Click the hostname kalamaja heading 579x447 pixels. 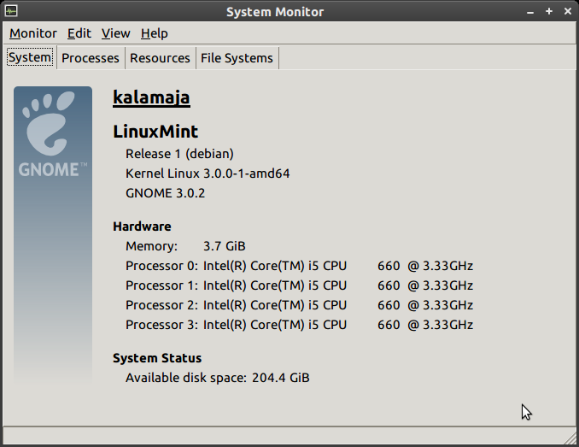tap(151, 97)
